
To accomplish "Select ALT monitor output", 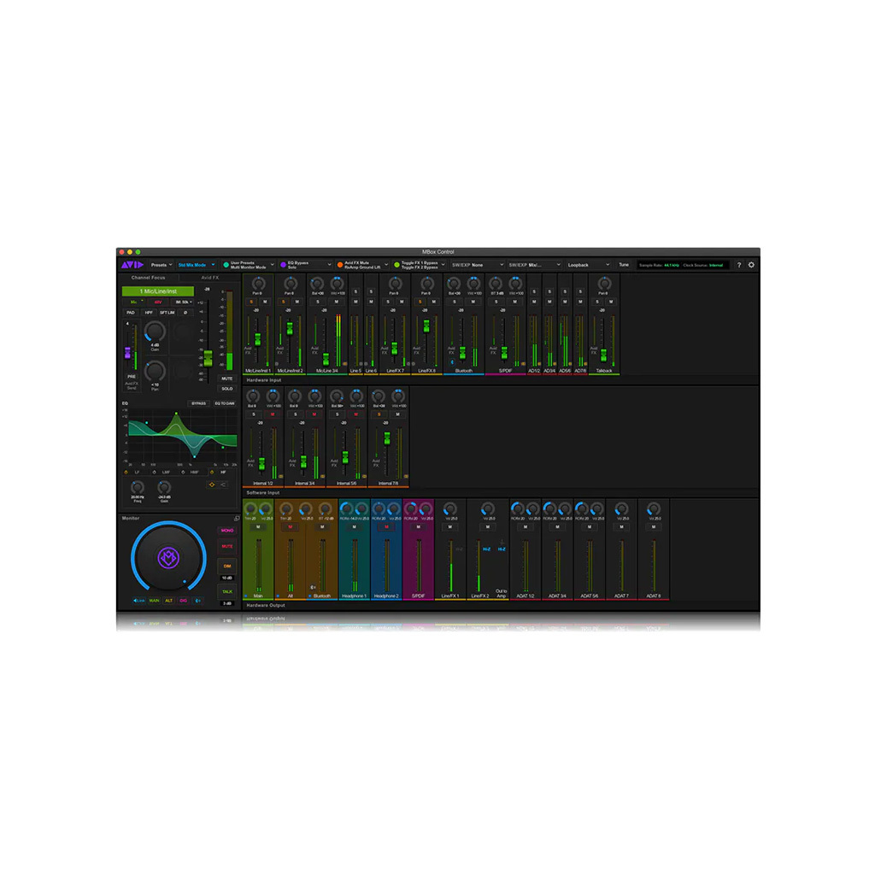I will (168, 601).
